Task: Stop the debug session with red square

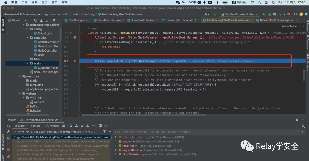Action: (x=8, y=150)
